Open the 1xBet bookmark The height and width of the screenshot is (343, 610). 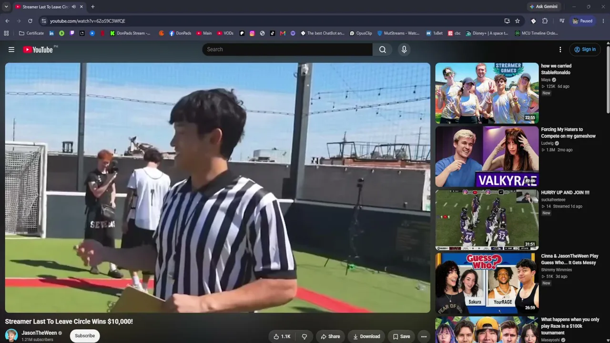tap(434, 33)
